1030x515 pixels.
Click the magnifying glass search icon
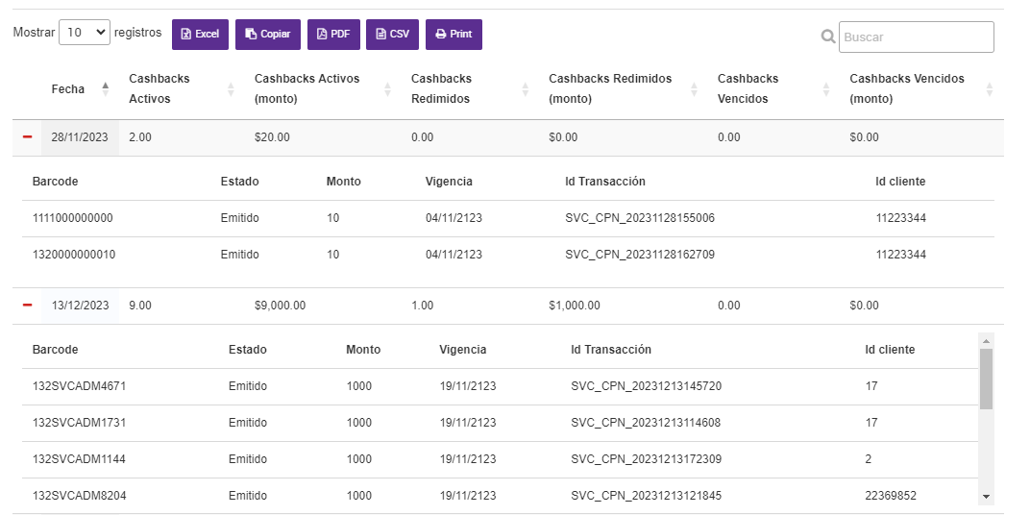point(828,37)
